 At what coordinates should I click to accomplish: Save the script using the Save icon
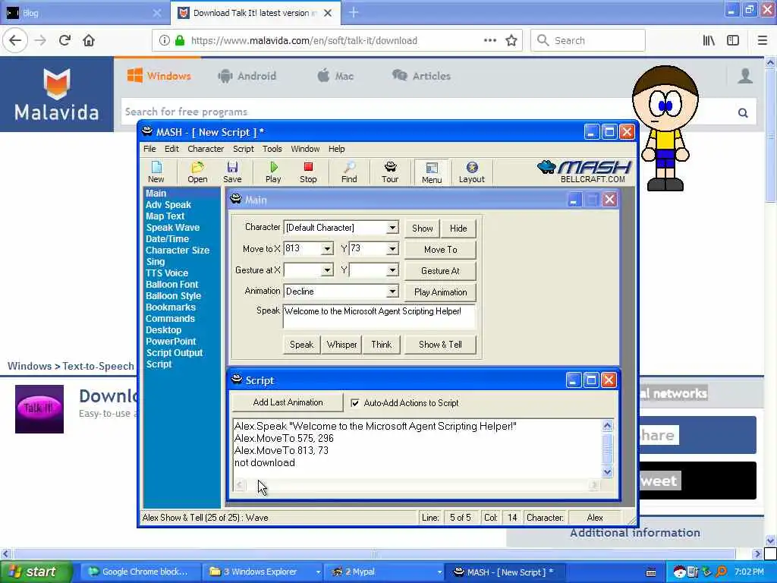[x=232, y=172]
